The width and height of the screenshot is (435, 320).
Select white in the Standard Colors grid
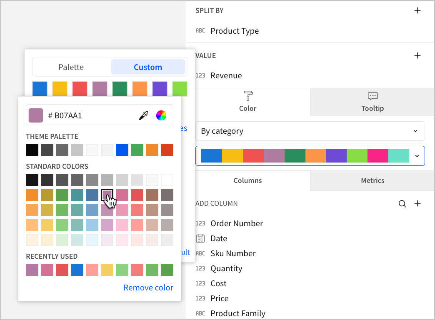point(167,180)
